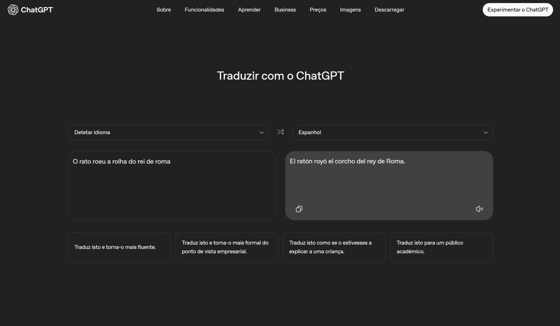The height and width of the screenshot is (326, 560).
Task: Open the Preços page
Action: [x=318, y=10]
